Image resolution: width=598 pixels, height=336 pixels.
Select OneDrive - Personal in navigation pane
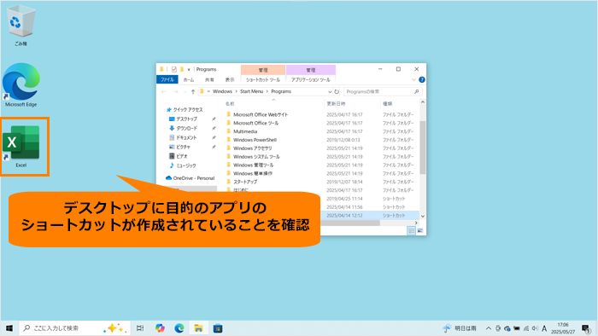tap(191, 178)
